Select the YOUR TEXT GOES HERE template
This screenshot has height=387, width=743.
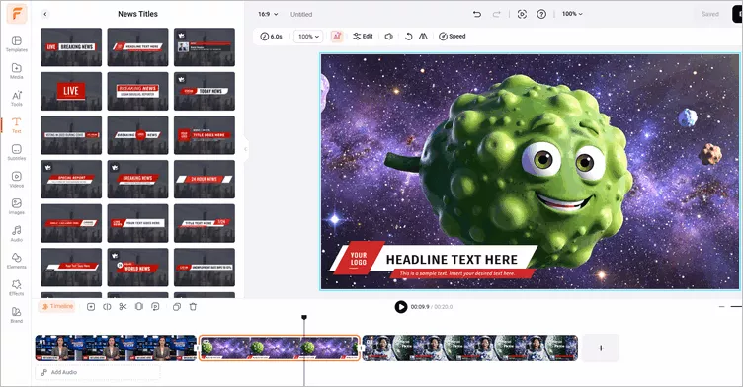pos(137,223)
